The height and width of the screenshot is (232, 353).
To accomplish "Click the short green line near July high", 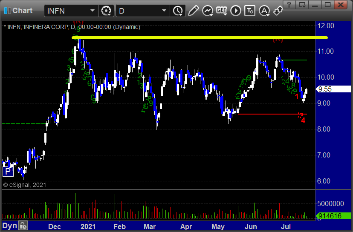I will [295, 60].
